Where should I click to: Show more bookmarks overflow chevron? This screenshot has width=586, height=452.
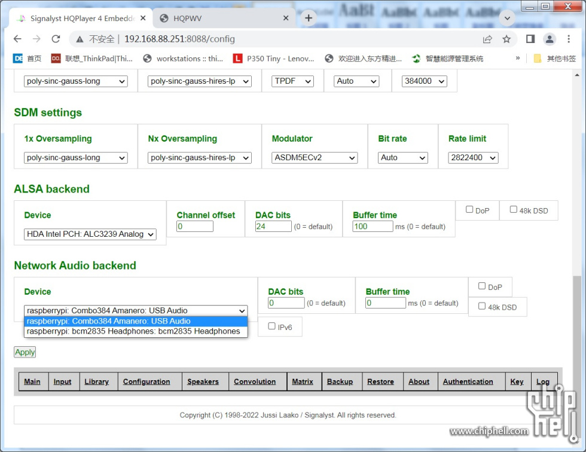point(518,58)
